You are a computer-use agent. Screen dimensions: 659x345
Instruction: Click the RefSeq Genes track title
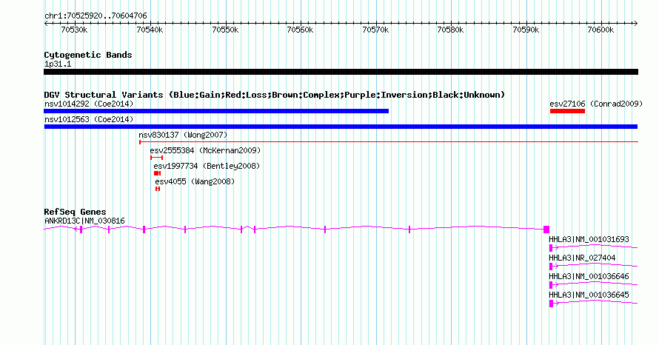pos(75,212)
